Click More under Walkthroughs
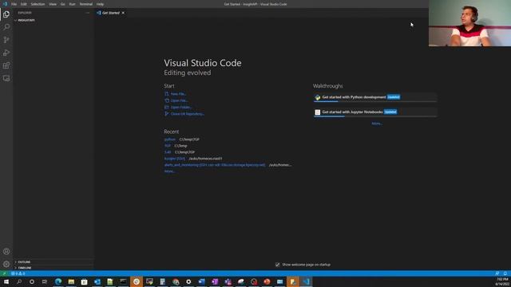 pyautogui.click(x=377, y=124)
